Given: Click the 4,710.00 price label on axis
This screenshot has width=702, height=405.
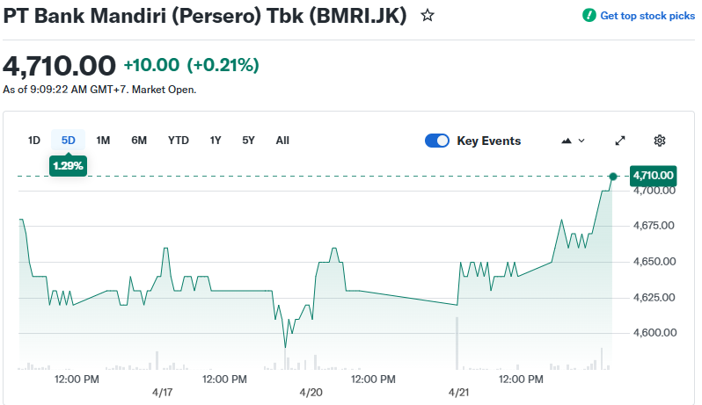Looking at the screenshot, I should [653, 176].
